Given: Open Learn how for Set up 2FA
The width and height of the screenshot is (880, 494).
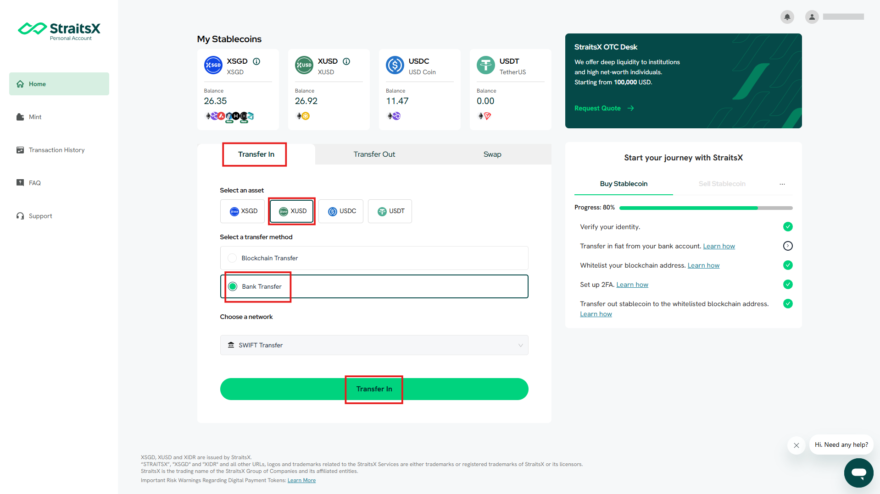Looking at the screenshot, I should [x=632, y=285].
